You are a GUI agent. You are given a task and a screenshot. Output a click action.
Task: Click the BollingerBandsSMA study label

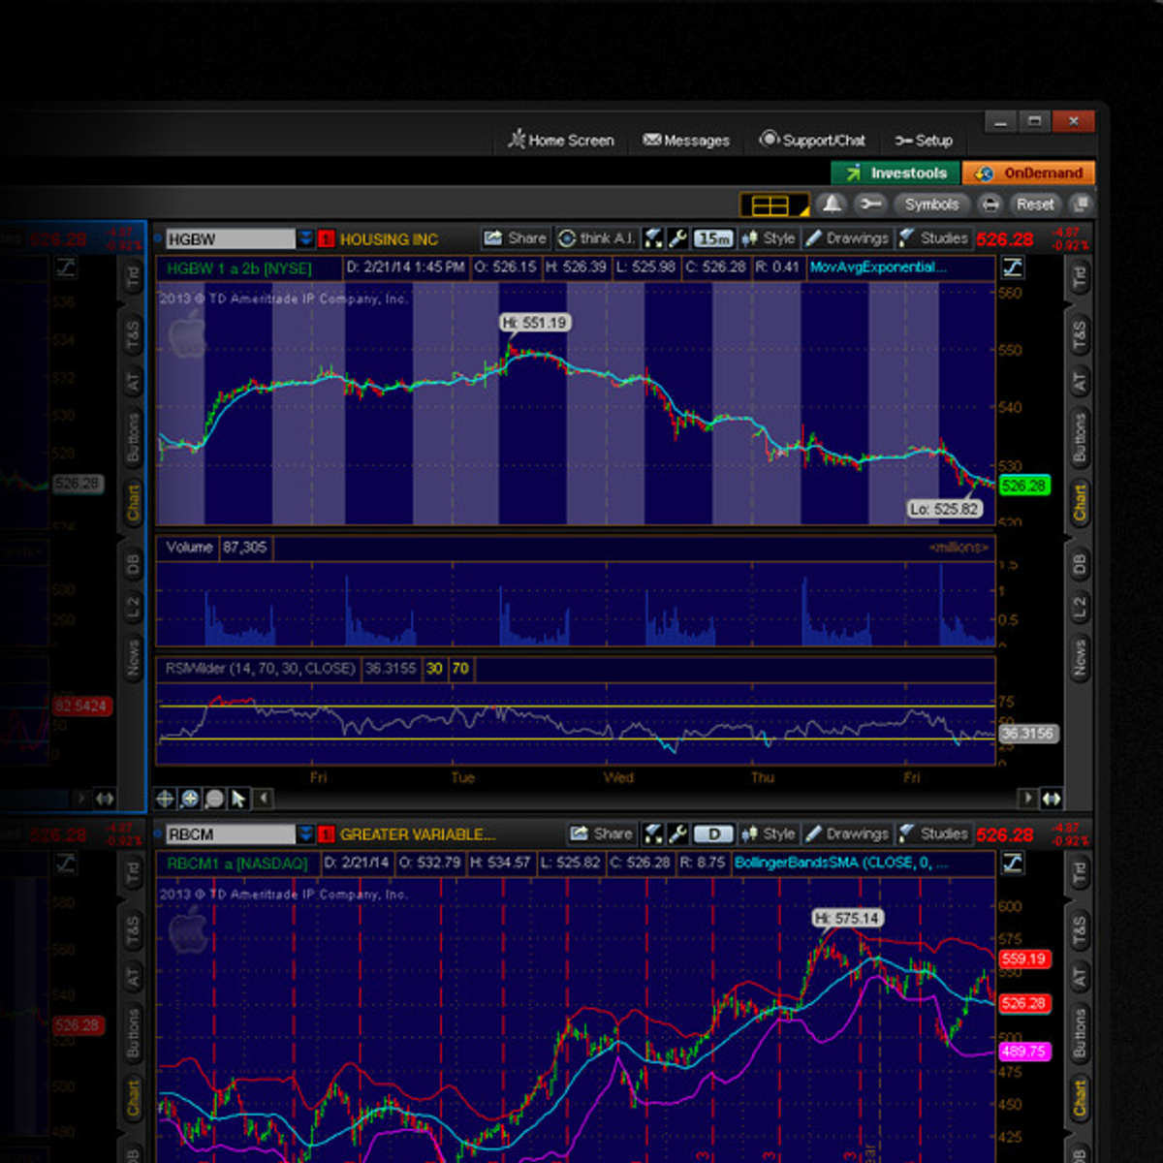click(x=840, y=863)
